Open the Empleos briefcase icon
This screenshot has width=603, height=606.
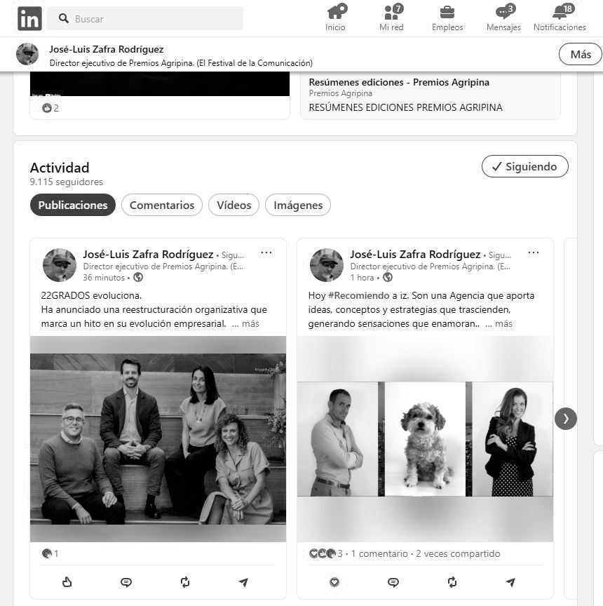tap(447, 13)
